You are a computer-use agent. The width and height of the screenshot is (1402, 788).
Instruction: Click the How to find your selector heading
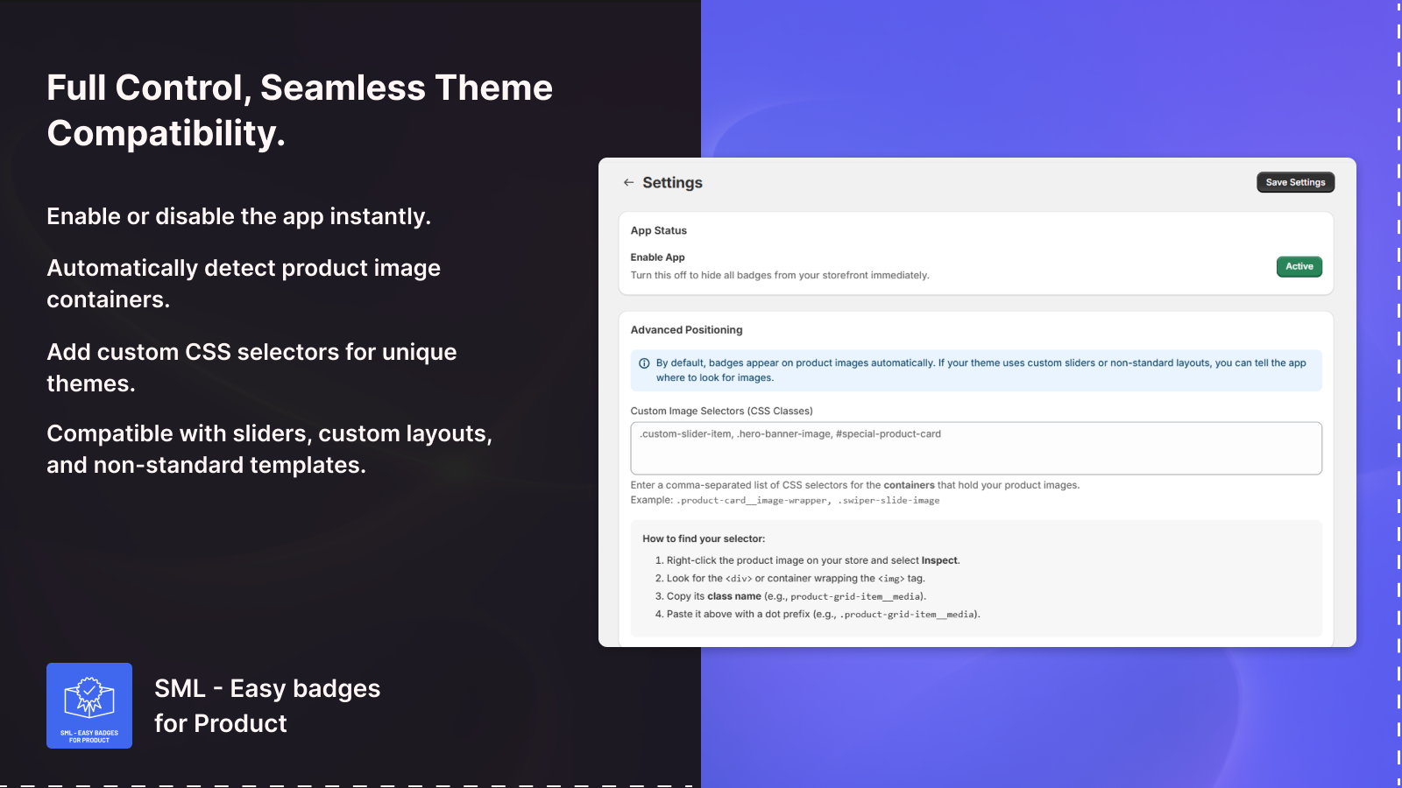(x=704, y=538)
